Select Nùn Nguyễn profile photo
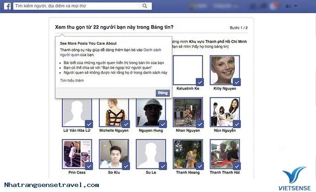The height and width of the screenshot is (192, 316). (225, 112)
